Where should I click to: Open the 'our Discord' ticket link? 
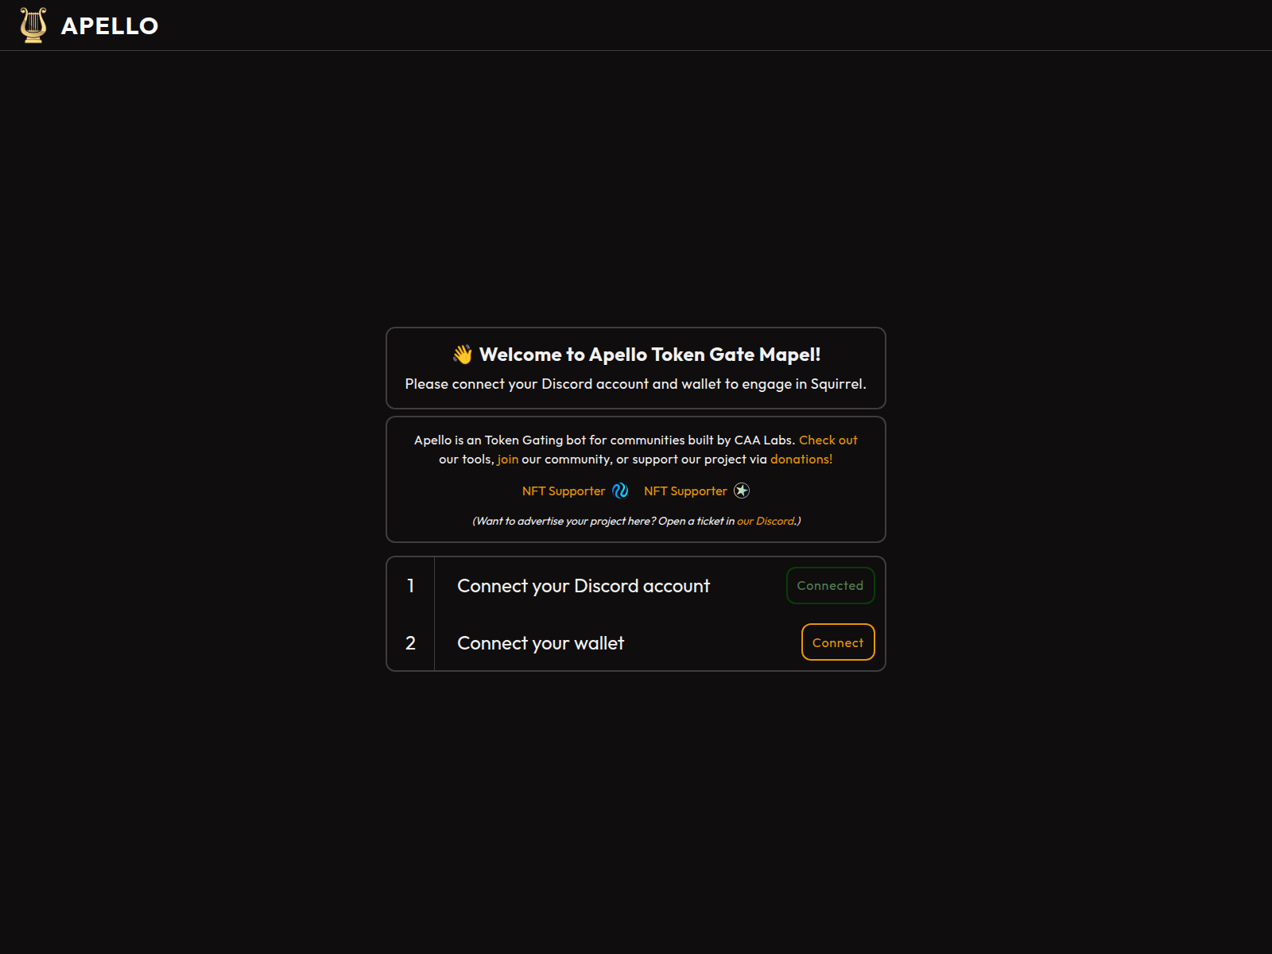(766, 521)
